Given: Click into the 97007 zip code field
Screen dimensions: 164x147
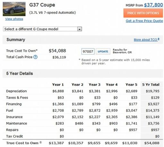Looking at the screenshot, I should (88, 51).
